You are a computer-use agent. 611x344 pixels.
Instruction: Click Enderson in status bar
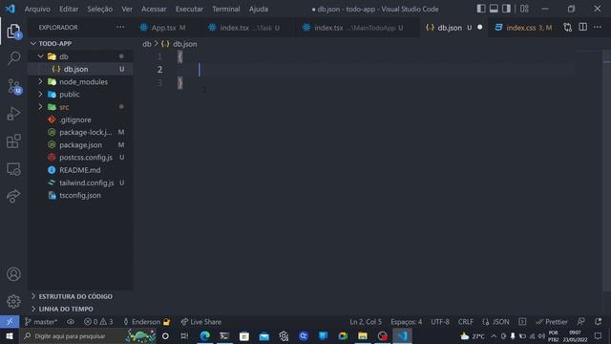point(147,322)
